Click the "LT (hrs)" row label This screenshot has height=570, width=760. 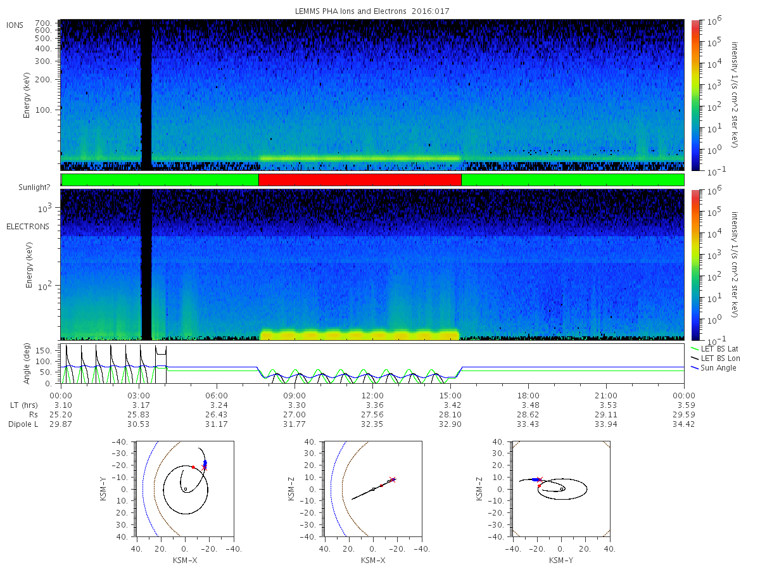click(23, 405)
